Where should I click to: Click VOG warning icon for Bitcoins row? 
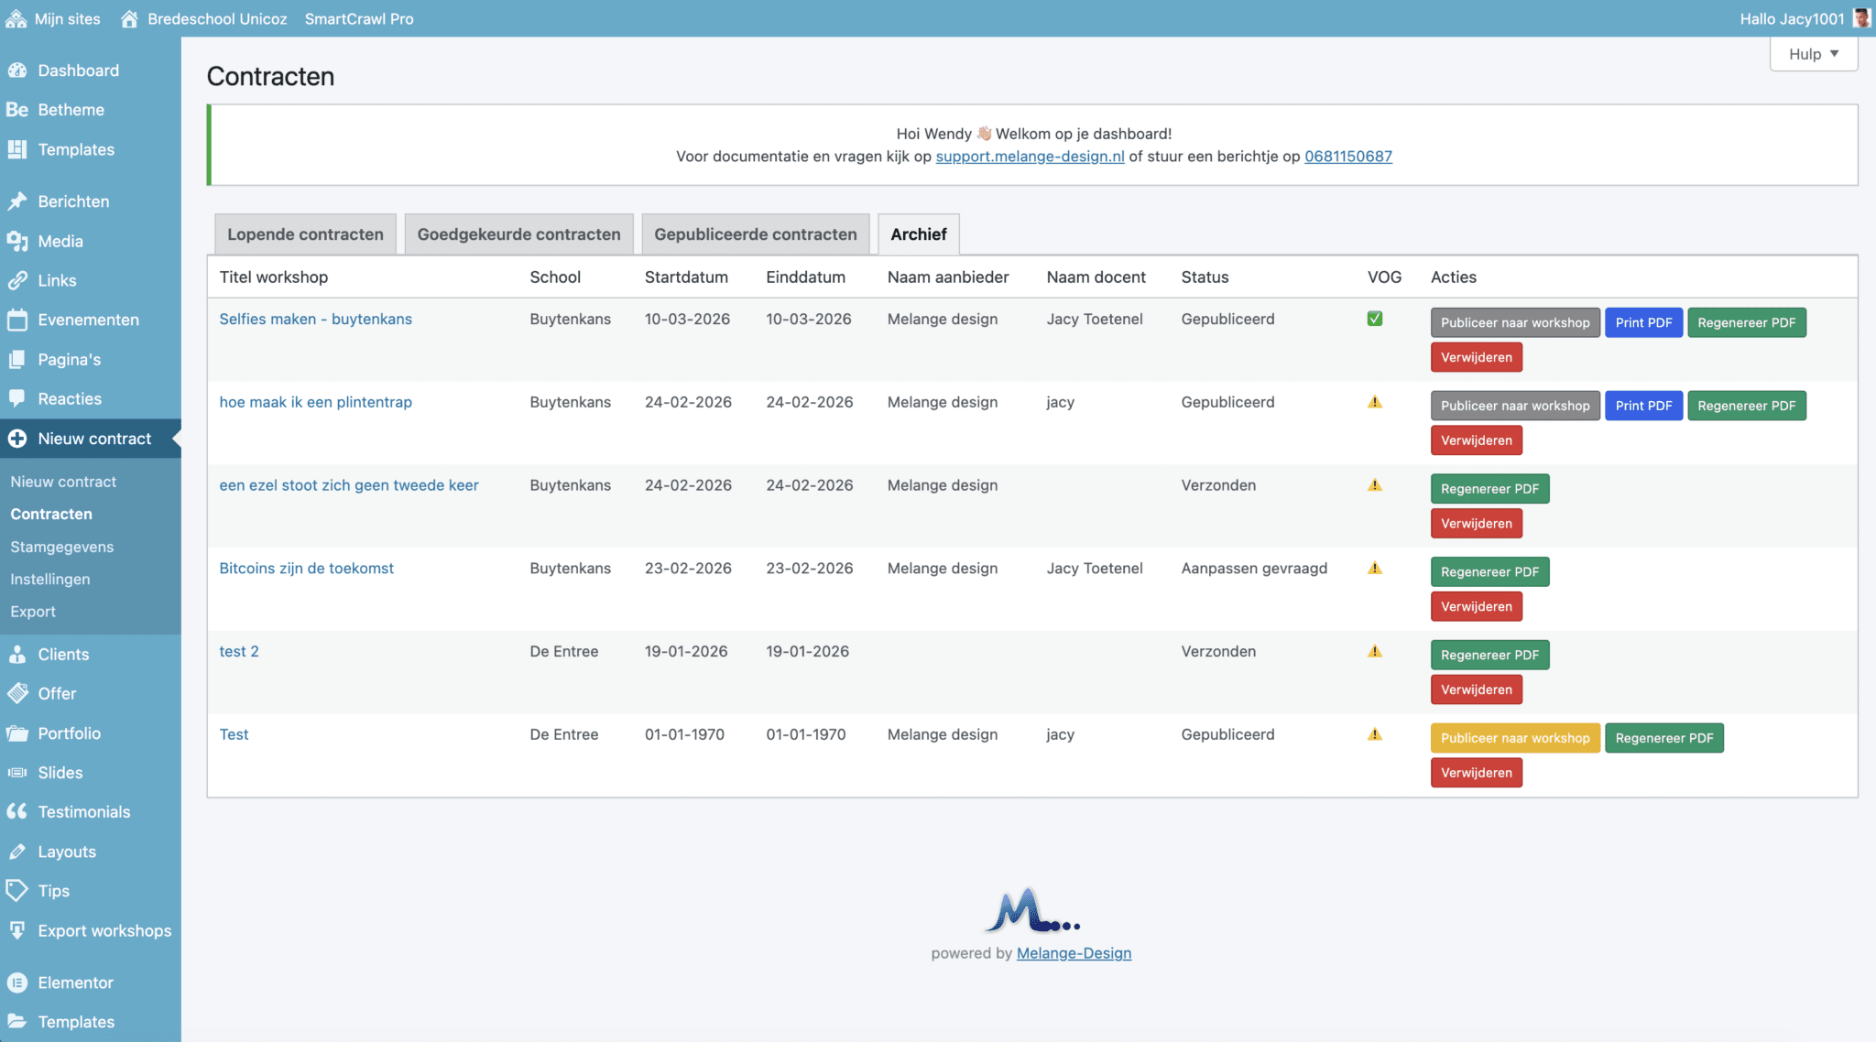(1374, 568)
